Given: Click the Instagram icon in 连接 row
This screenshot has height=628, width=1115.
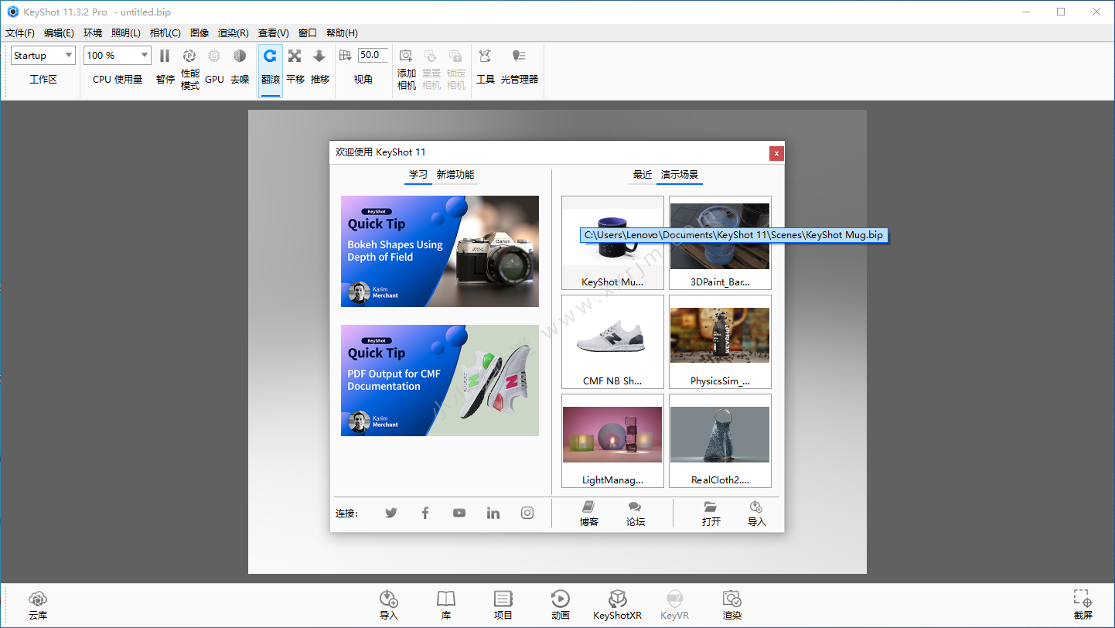Looking at the screenshot, I should (x=527, y=513).
